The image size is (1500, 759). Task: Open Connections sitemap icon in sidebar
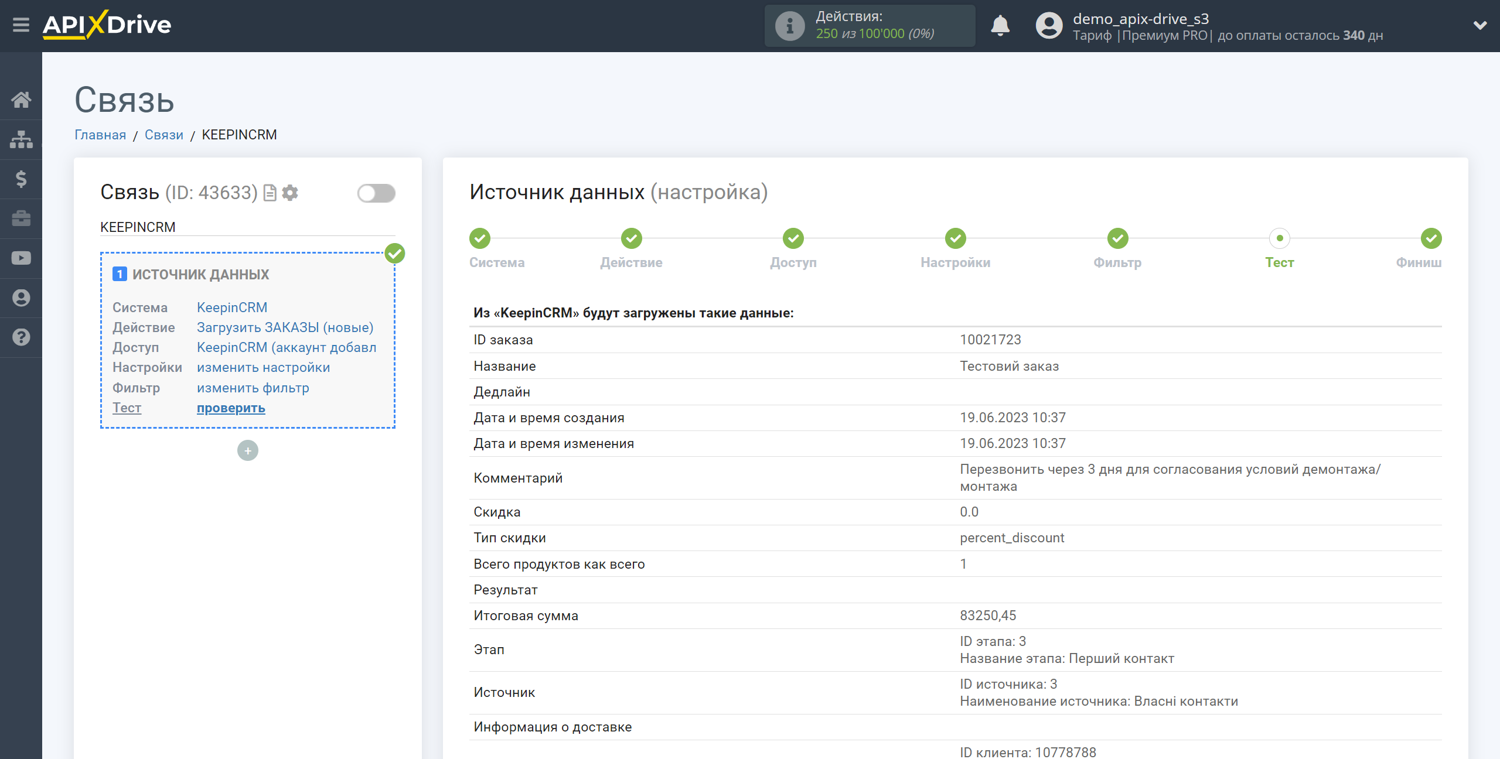(x=21, y=139)
